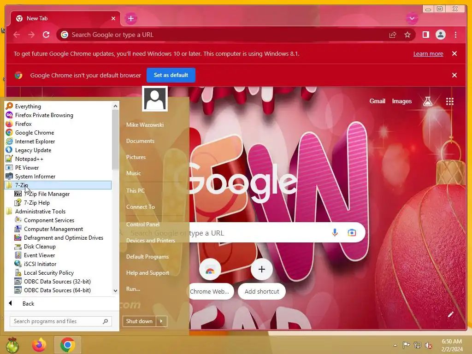Open a new tab with plus button
472x354 pixels.
click(x=130, y=18)
